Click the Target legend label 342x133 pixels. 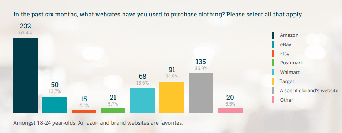tap(287, 82)
